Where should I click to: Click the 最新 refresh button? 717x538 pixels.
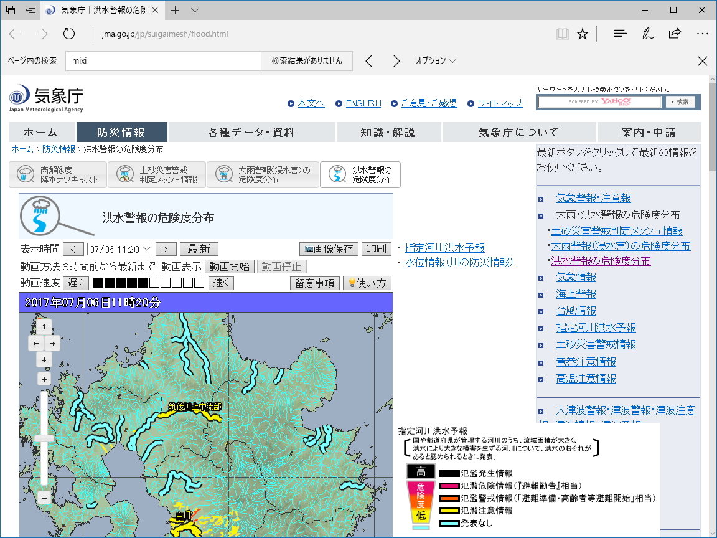(x=199, y=248)
